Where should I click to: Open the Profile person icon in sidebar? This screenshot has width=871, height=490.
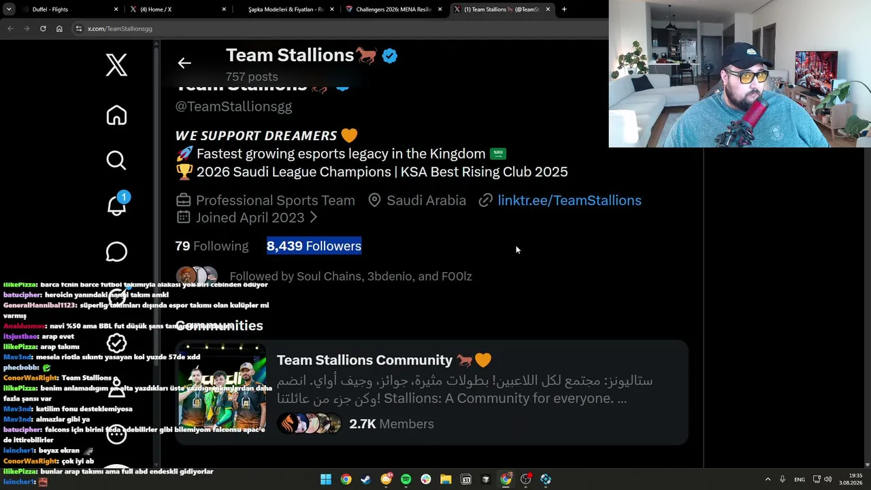116,388
